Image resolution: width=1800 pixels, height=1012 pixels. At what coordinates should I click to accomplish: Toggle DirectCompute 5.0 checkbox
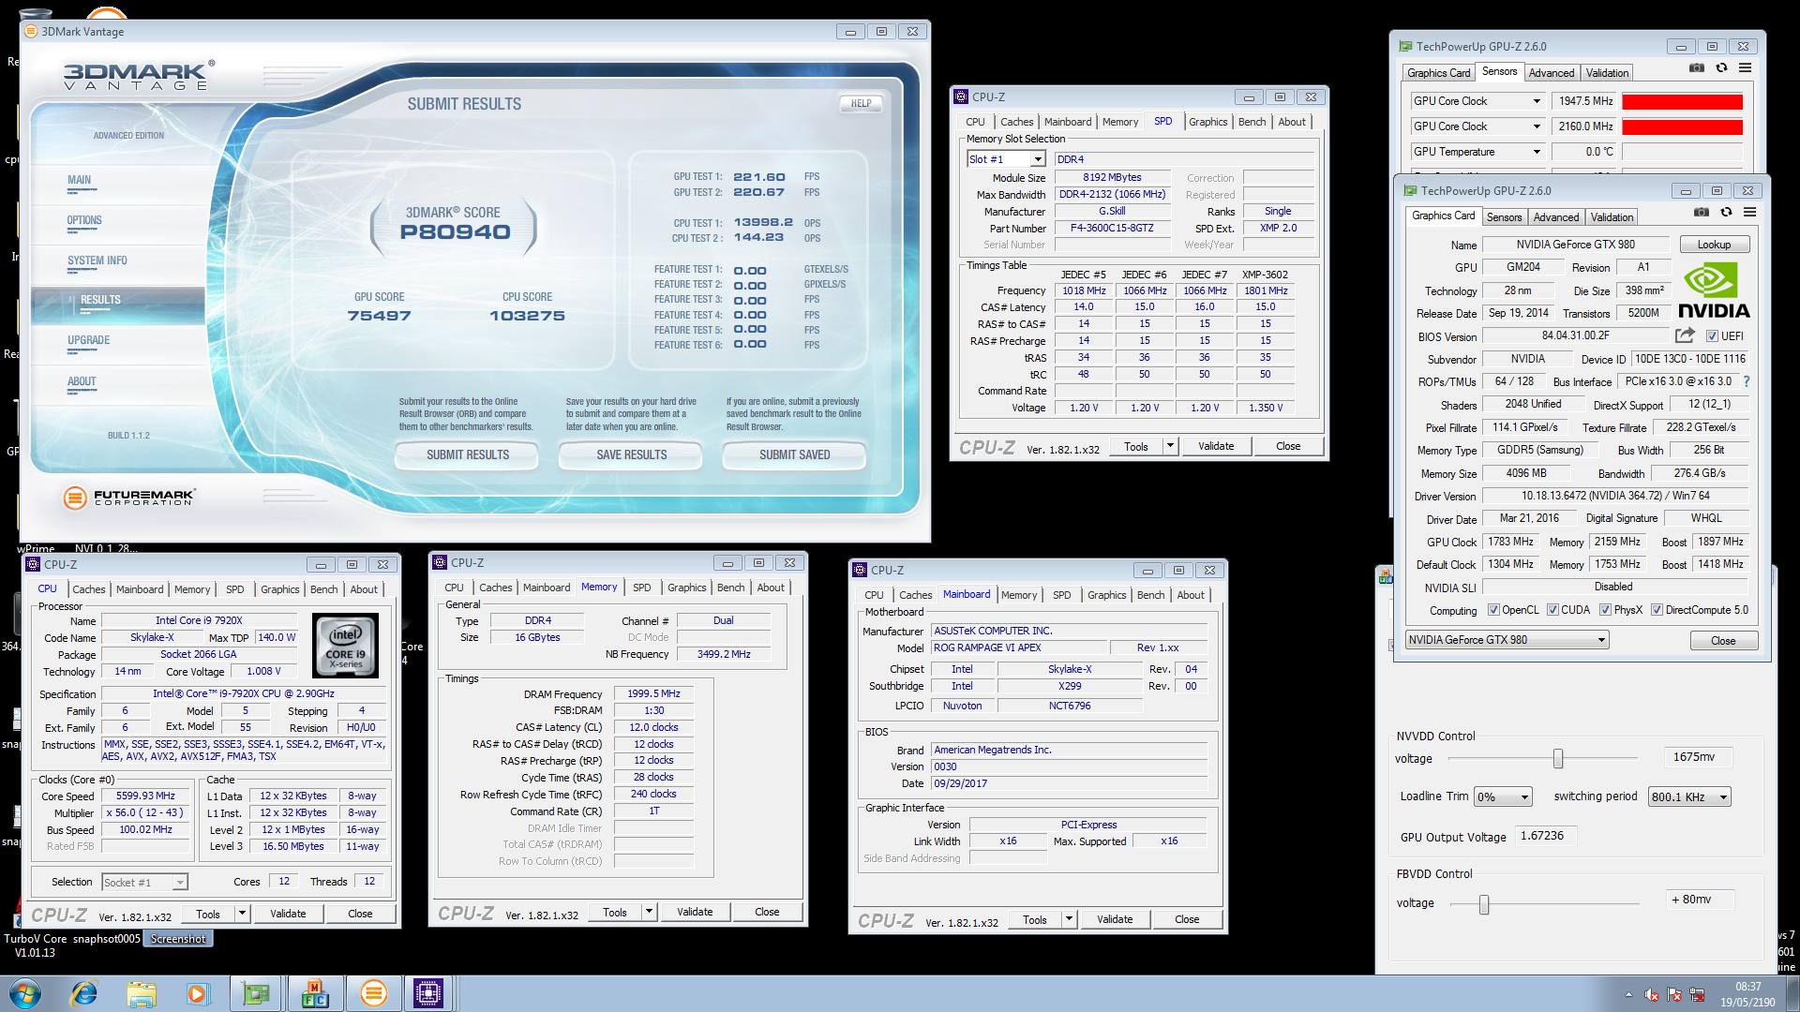[1657, 610]
